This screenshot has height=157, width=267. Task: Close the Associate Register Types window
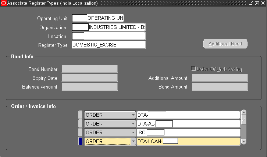click(263, 3)
